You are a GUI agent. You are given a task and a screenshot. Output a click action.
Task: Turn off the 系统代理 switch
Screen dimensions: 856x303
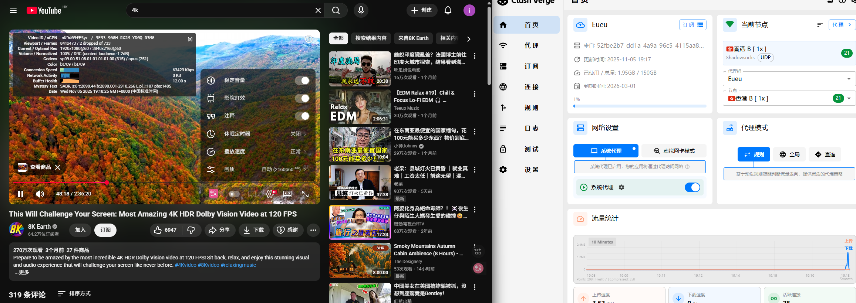[692, 187]
